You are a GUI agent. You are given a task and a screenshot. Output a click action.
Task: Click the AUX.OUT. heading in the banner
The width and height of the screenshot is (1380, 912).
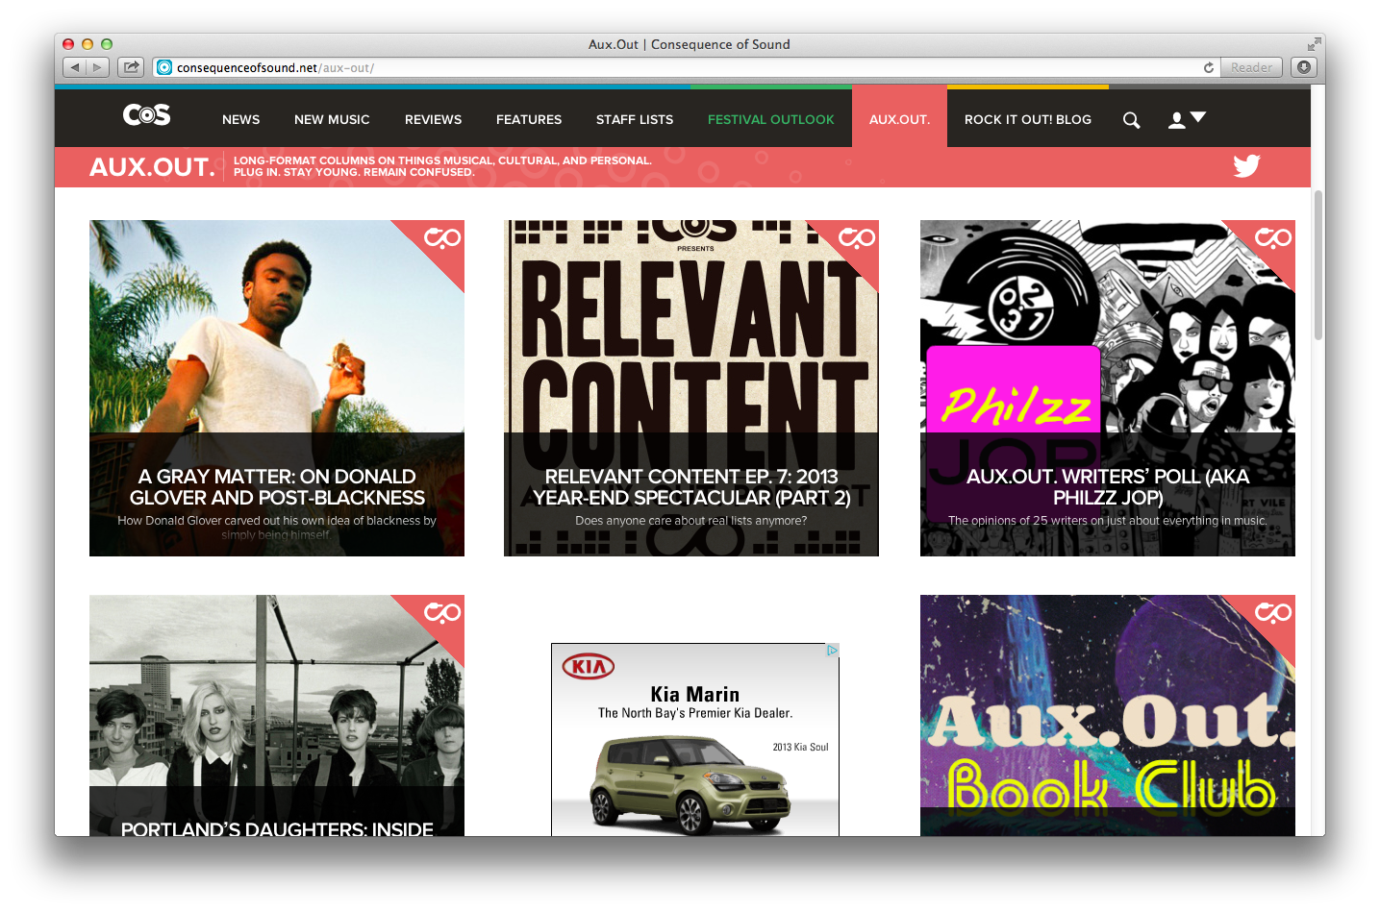152,167
